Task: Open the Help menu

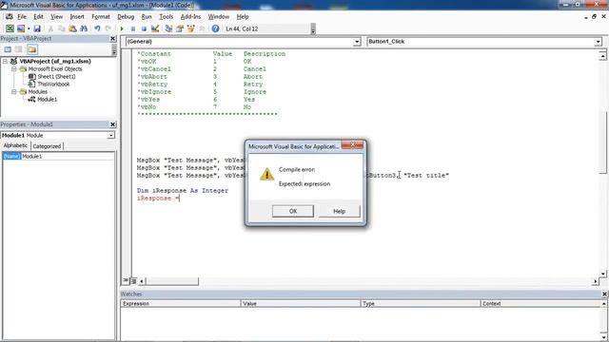Action: 243,17
